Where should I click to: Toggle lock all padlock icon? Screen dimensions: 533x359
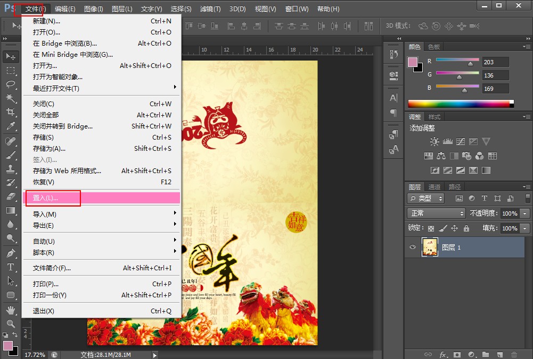click(x=466, y=228)
